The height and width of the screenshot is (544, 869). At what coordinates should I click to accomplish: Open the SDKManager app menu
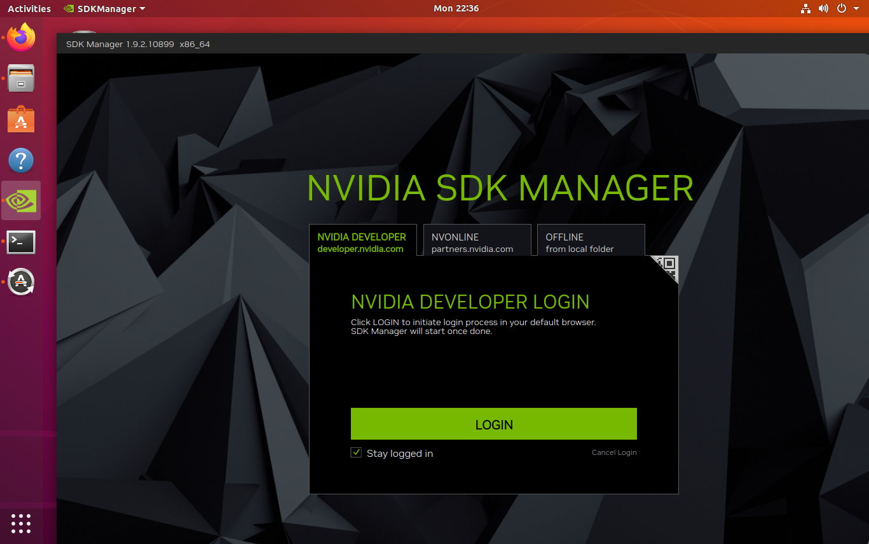click(105, 9)
